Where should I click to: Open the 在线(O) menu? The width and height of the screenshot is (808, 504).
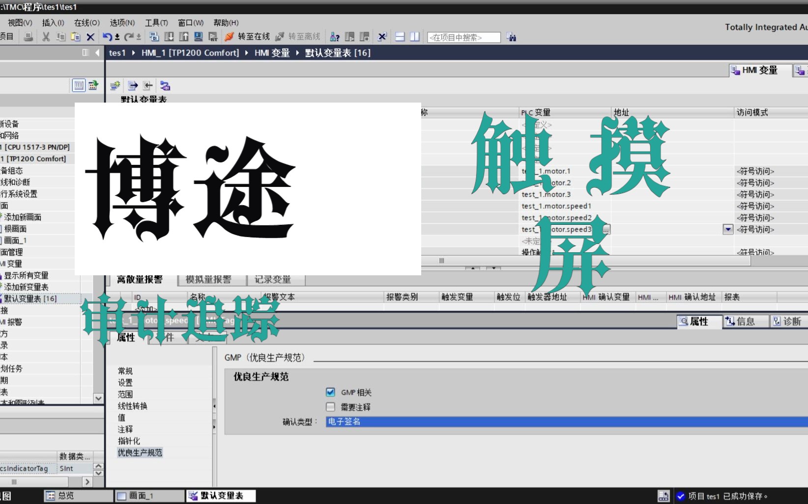(x=87, y=23)
